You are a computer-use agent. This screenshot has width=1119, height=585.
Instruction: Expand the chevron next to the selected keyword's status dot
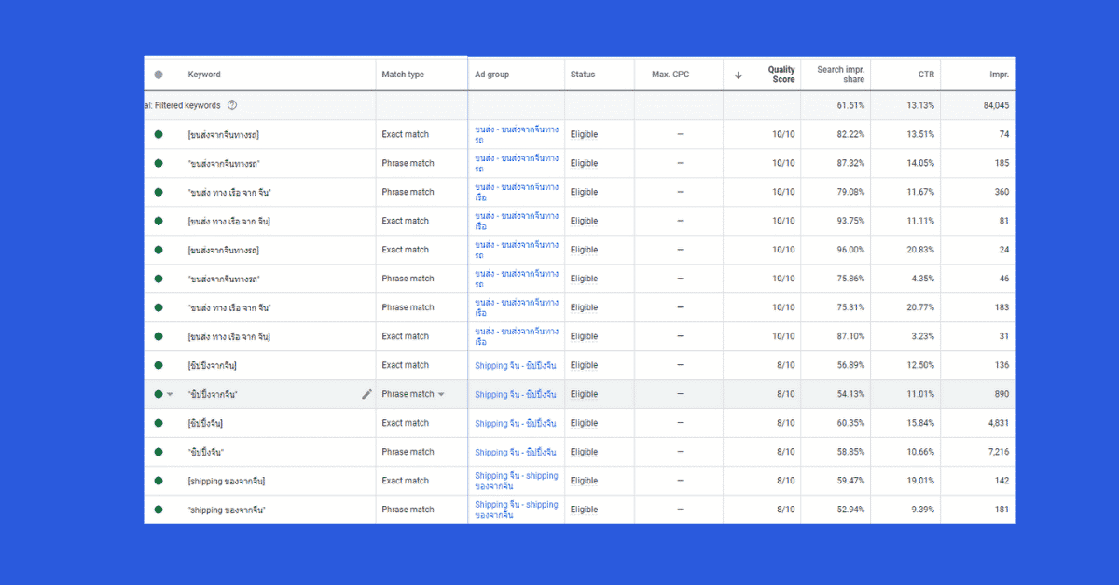170,394
